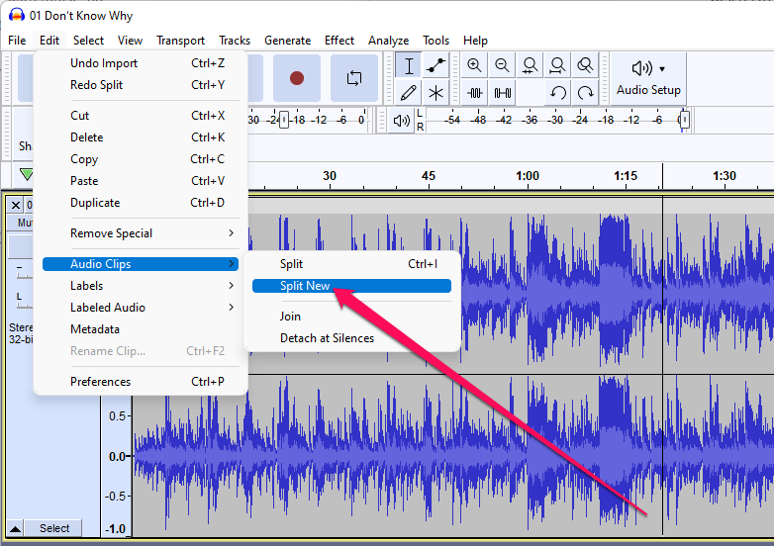Expand the Labels submenu
The height and width of the screenshot is (546, 774).
(x=141, y=286)
